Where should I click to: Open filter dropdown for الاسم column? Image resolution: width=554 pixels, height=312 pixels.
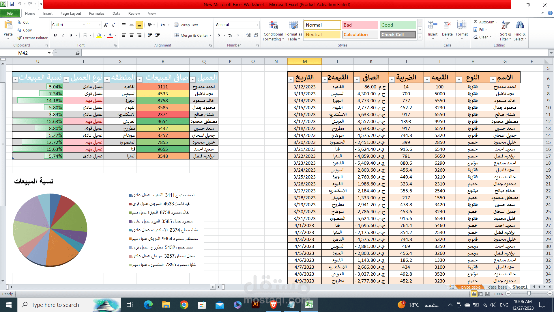coord(493,79)
